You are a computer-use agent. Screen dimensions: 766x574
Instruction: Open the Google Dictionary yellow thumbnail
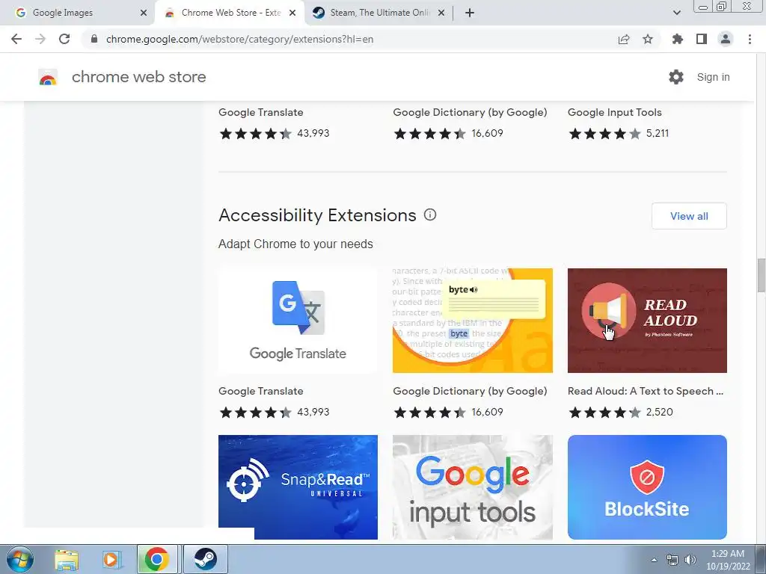click(473, 320)
